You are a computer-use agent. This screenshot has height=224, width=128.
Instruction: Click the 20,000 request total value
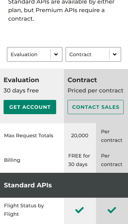[80, 135]
